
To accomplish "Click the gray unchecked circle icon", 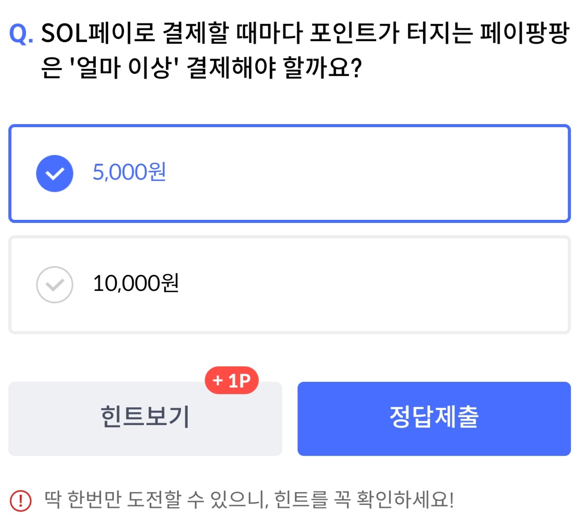I will pyautogui.click(x=54, y=285).
